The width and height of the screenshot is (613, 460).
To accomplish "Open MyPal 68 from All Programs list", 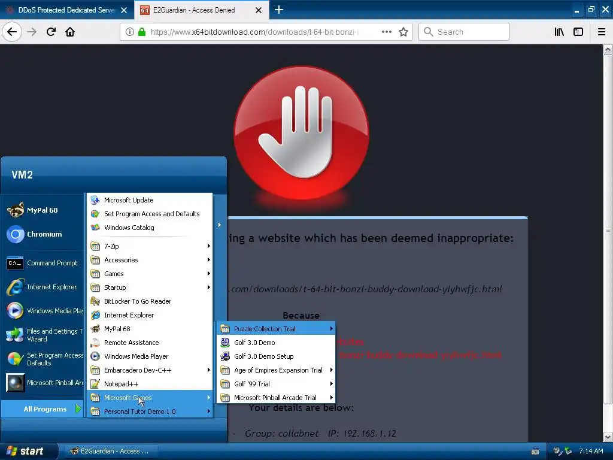I will (150, 329).
